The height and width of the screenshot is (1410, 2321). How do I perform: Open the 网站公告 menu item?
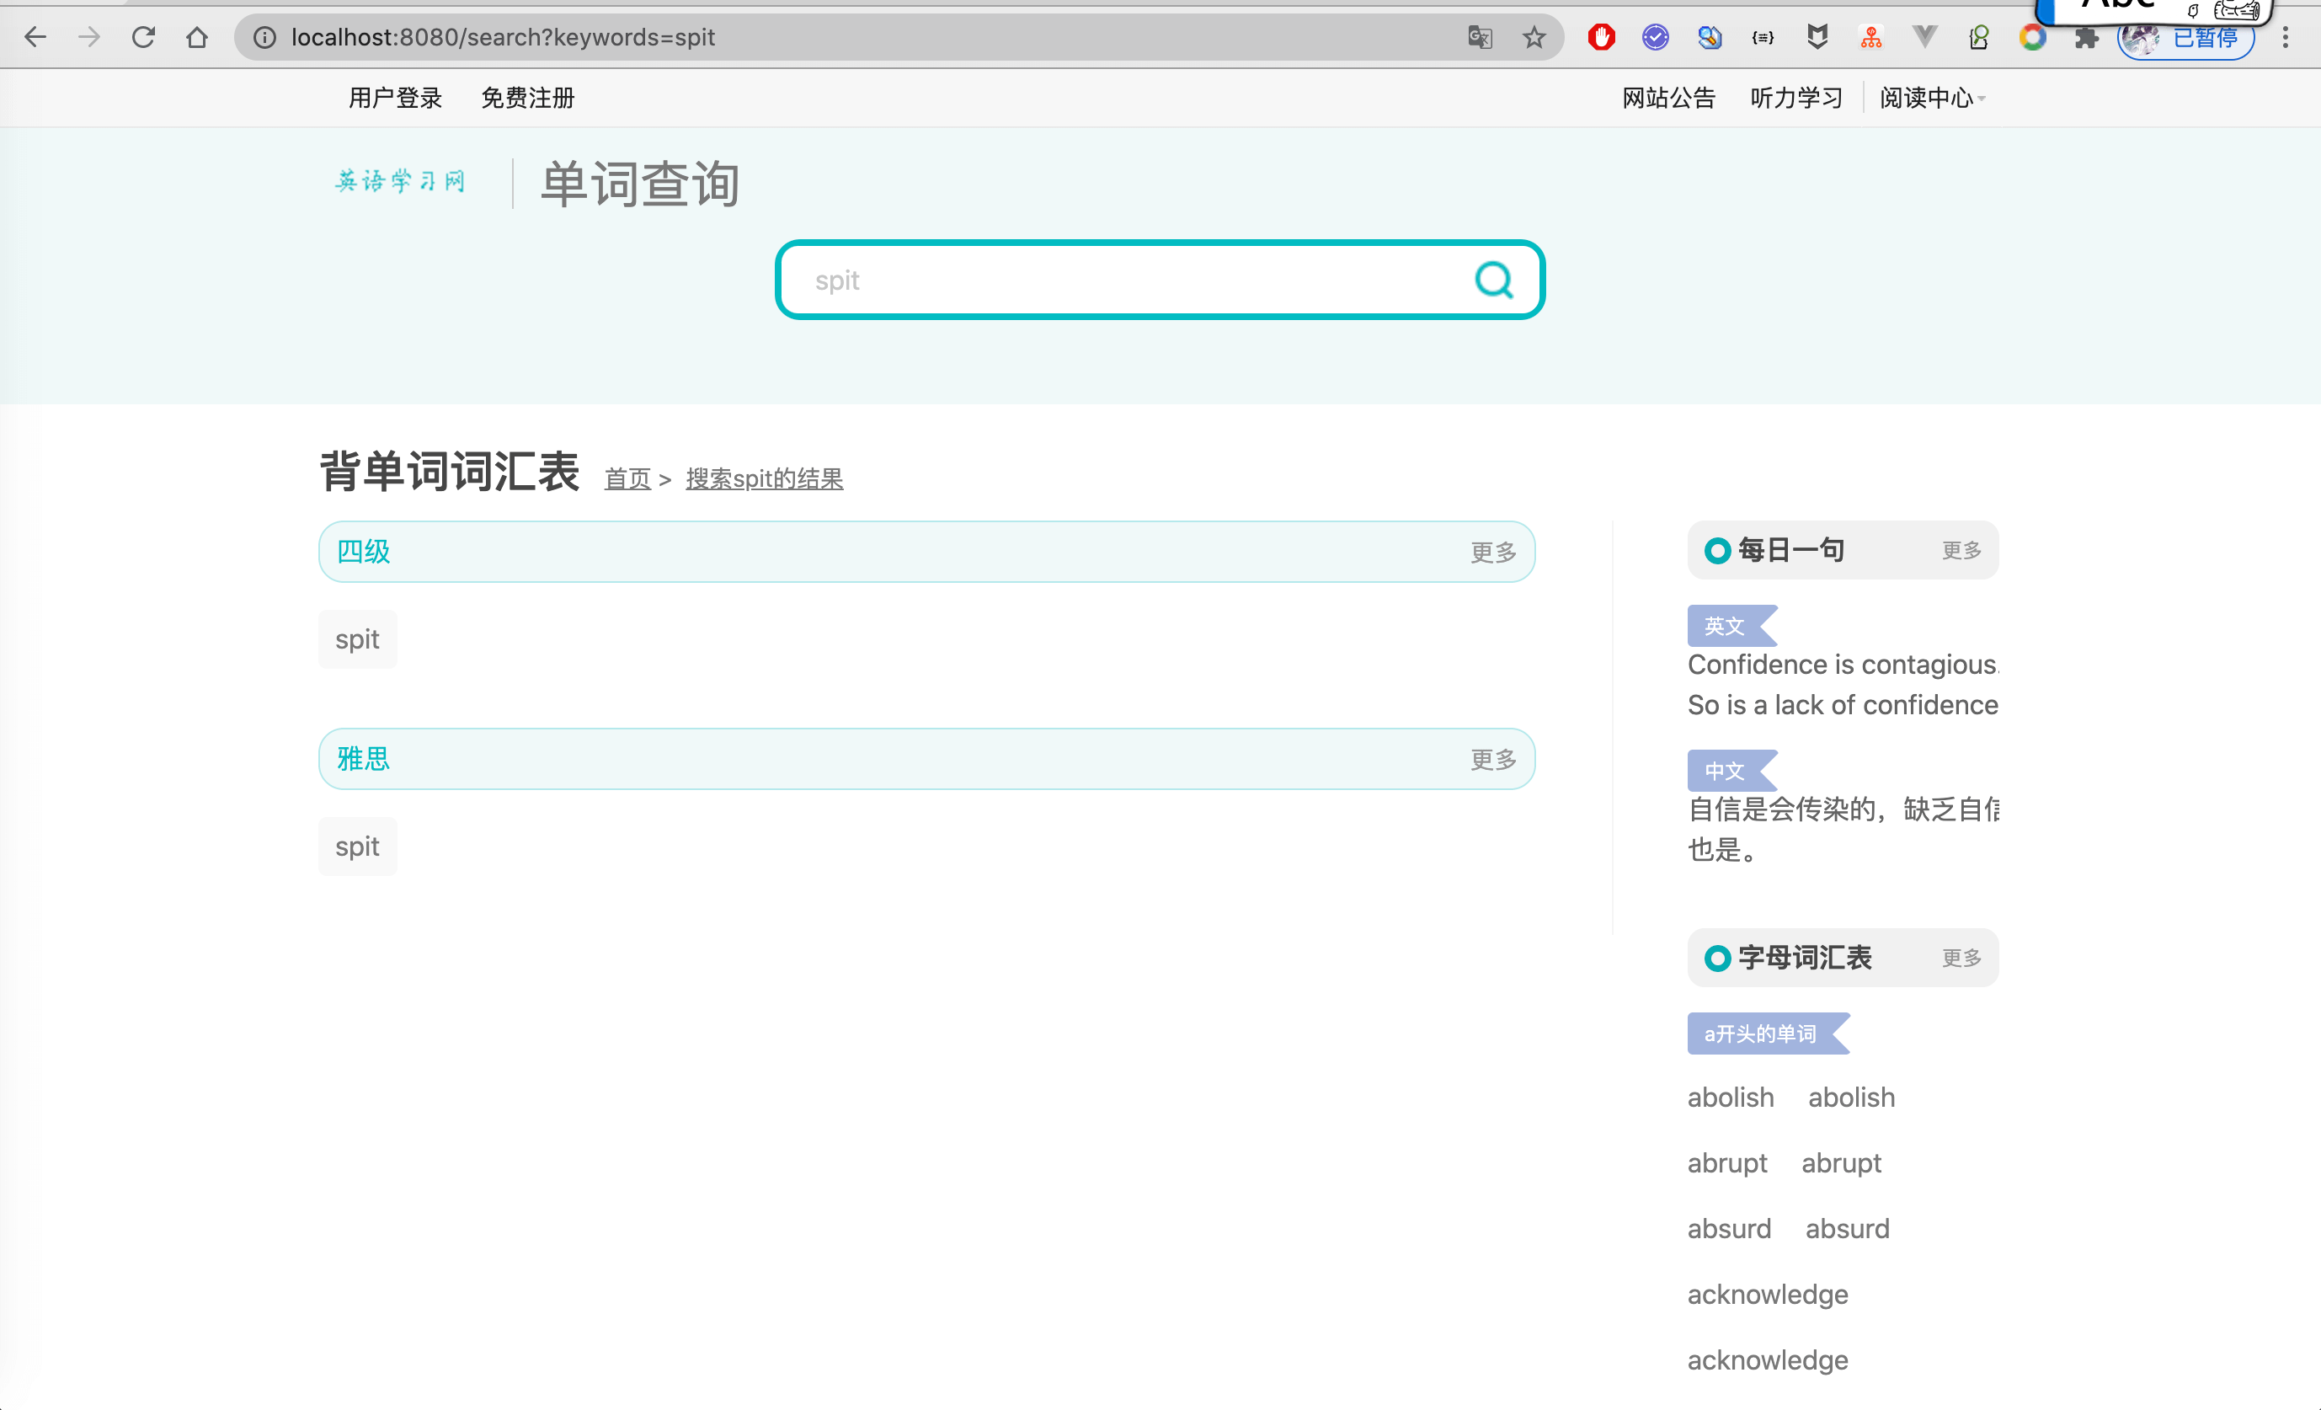(1668, 98)
